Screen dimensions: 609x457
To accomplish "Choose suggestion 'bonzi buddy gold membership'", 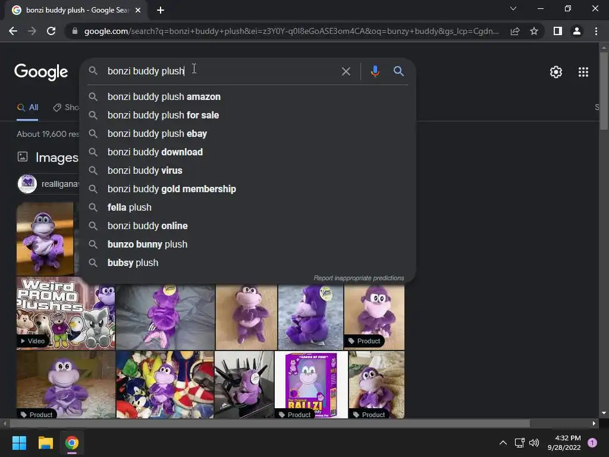I will (x=248, y=189).
